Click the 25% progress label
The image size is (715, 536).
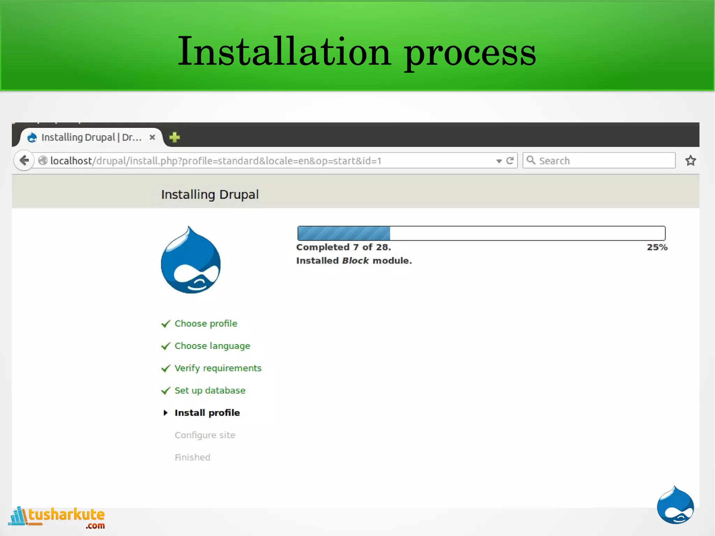[657, 247]
